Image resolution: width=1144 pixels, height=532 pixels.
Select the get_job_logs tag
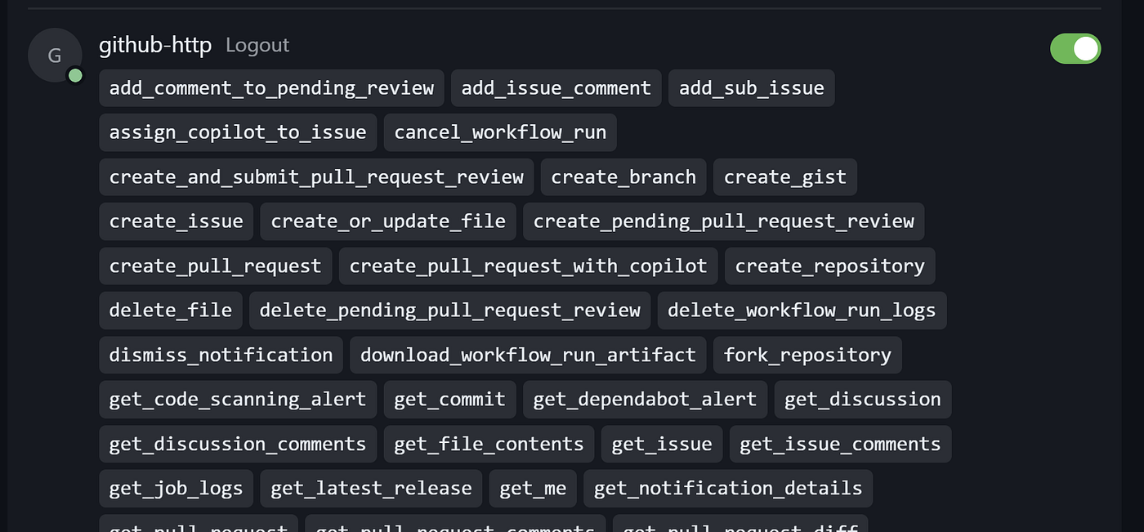177,489
